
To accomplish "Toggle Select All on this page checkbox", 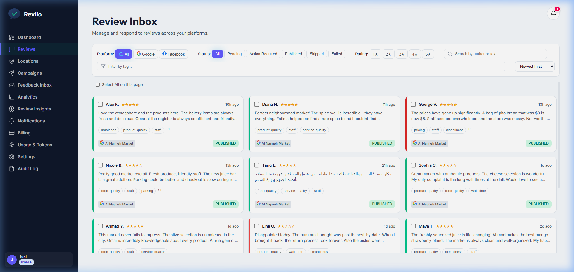I will tap(97, 85).
